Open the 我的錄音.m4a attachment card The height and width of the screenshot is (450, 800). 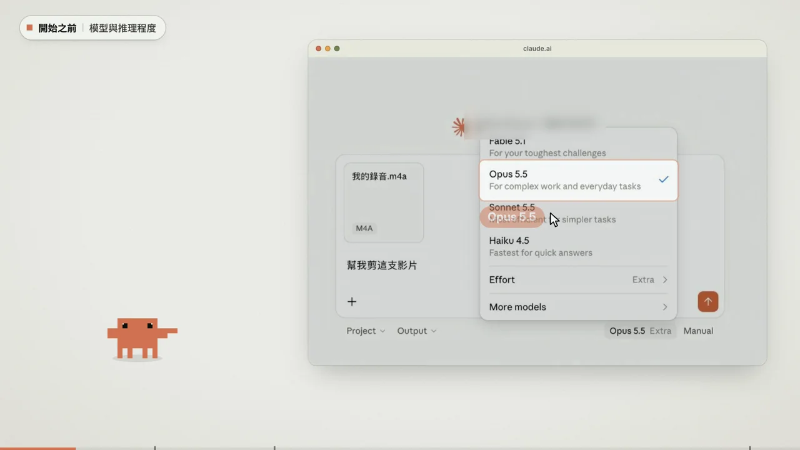[384, 202]
